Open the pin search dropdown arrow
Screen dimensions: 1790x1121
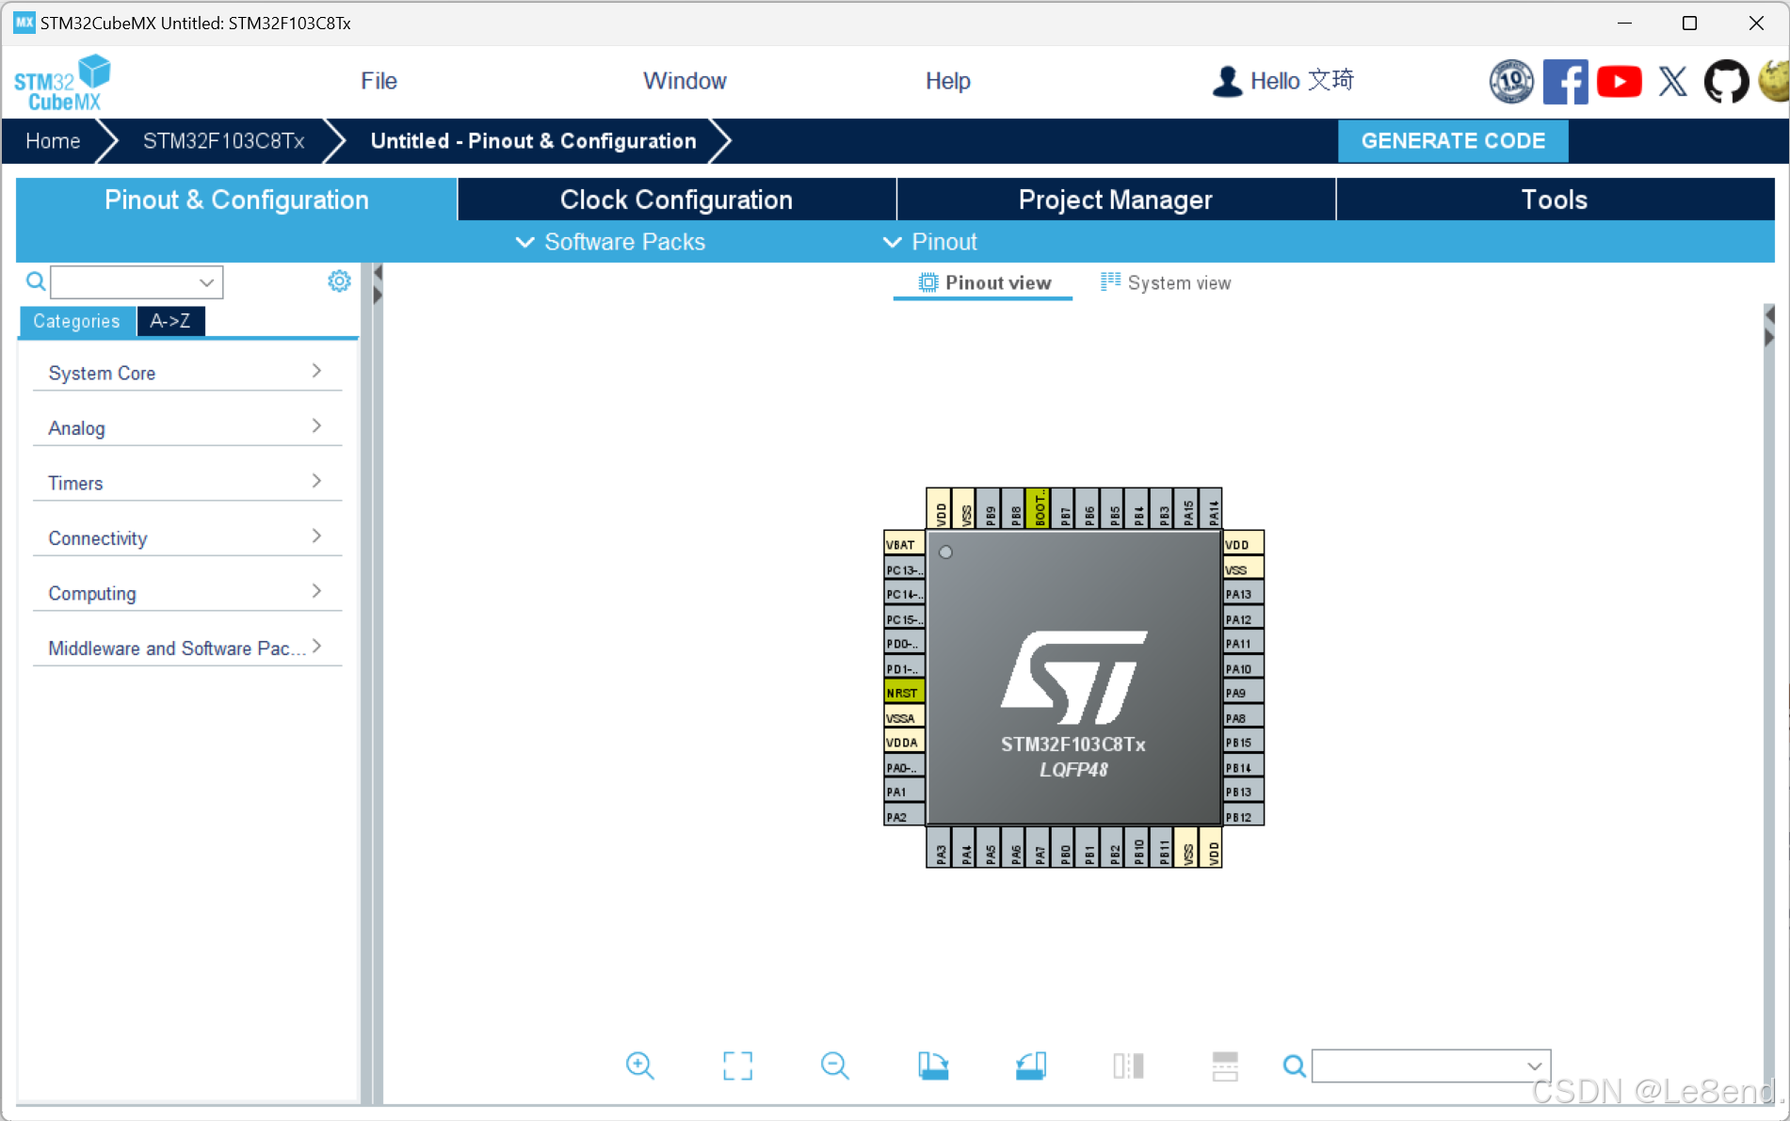(1534, 1065)
